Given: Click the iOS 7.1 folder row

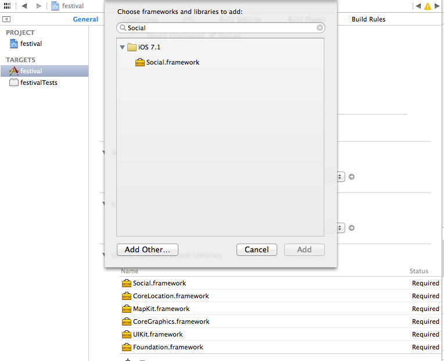Looking at the screenshot, I should (x=220, y=47).
